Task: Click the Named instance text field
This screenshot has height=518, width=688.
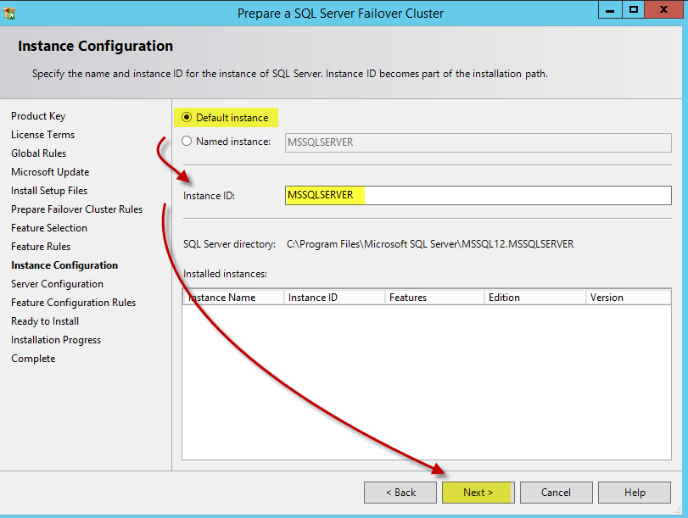Action: [x=478, y=142]
